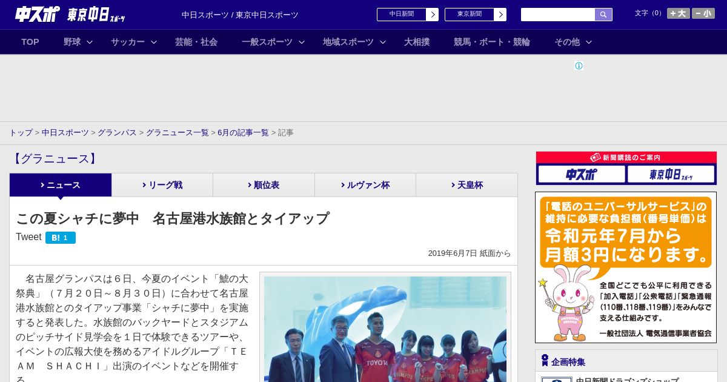Open the サッカー menu

(x=128, y=42)
